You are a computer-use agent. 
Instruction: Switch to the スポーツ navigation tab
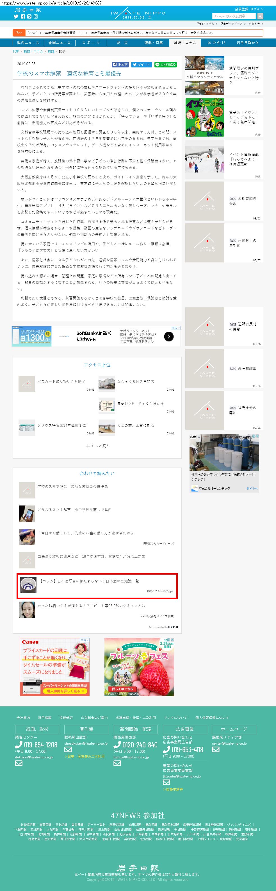pyautogui.click(x=91, y=42)
